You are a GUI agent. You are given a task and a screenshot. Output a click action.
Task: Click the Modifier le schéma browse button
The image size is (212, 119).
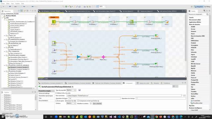click(91, 103)
